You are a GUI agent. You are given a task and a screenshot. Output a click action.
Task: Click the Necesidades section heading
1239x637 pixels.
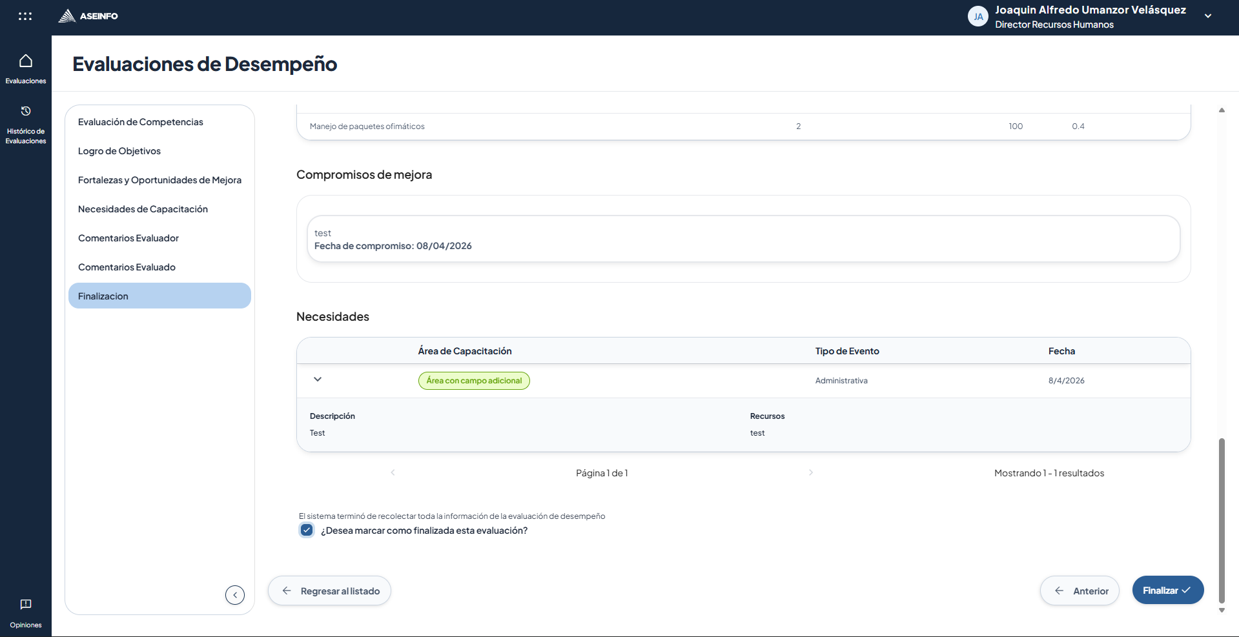tap(333, 317)
